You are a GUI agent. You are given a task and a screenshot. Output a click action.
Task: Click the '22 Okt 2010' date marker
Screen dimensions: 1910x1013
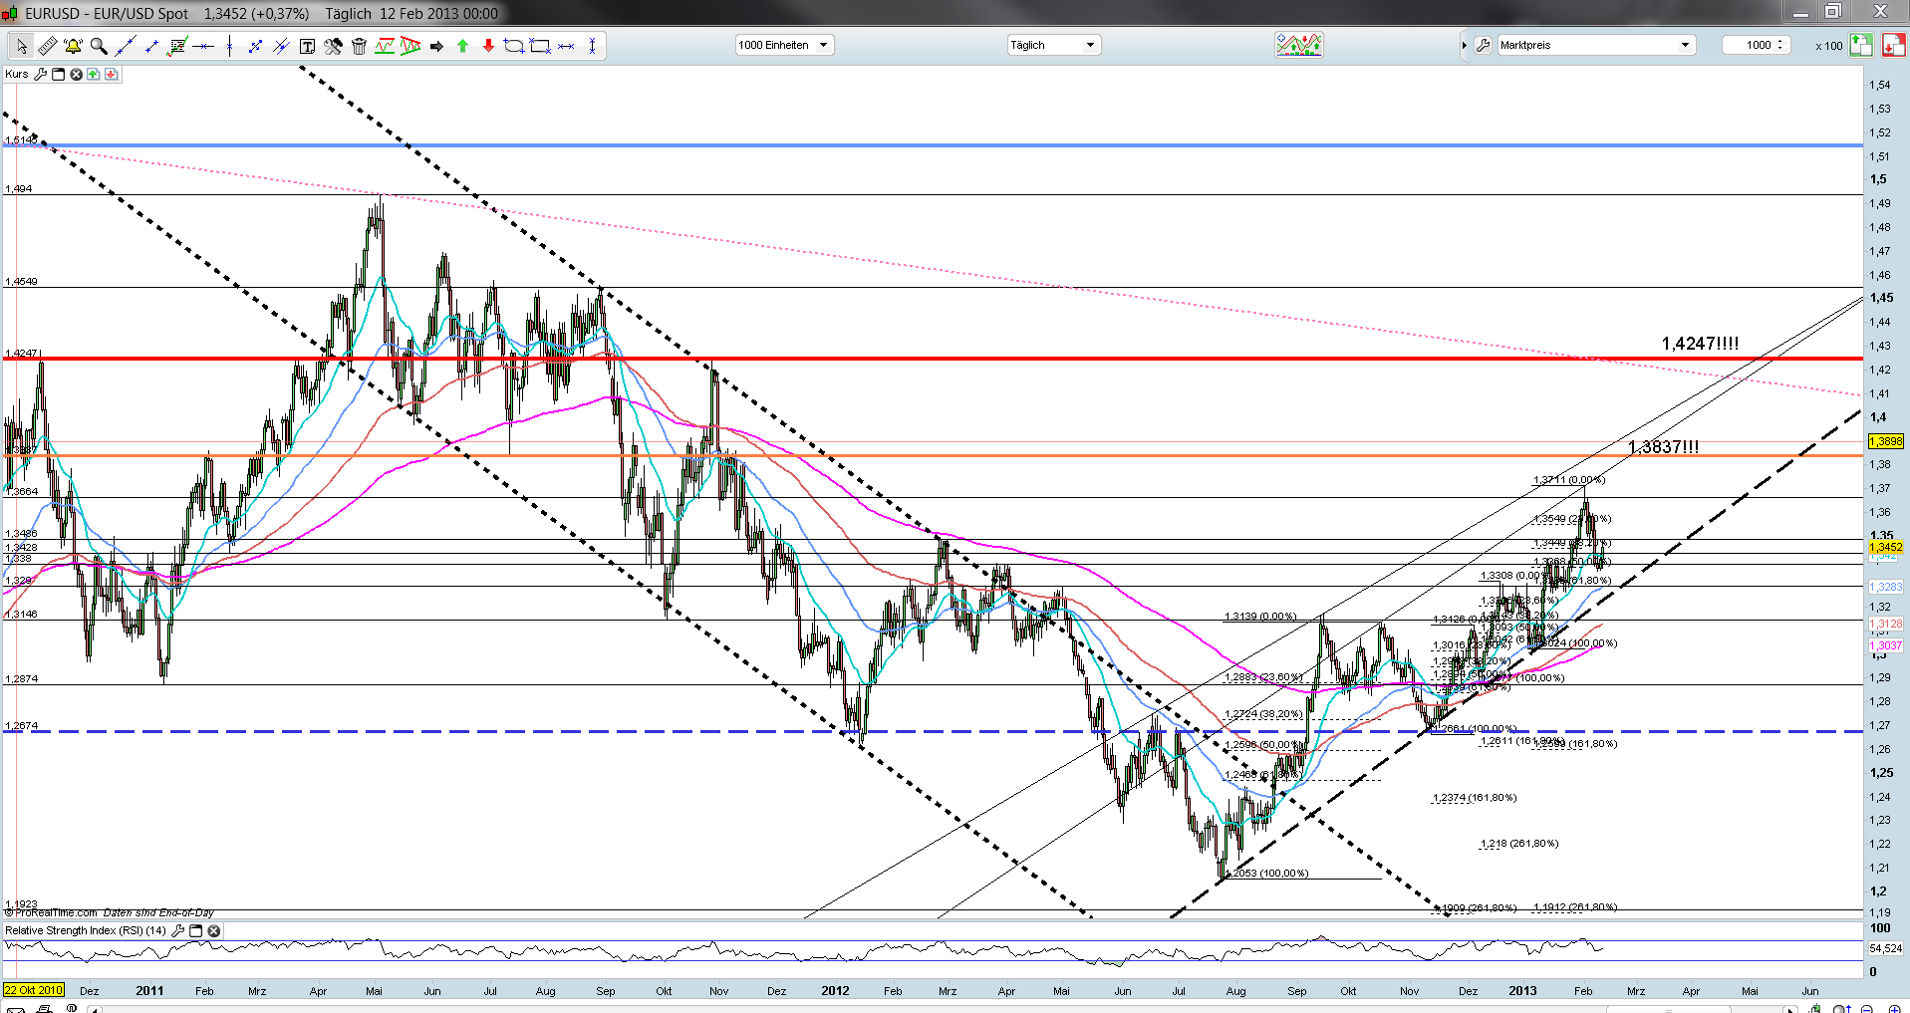(x=34, y=990)
